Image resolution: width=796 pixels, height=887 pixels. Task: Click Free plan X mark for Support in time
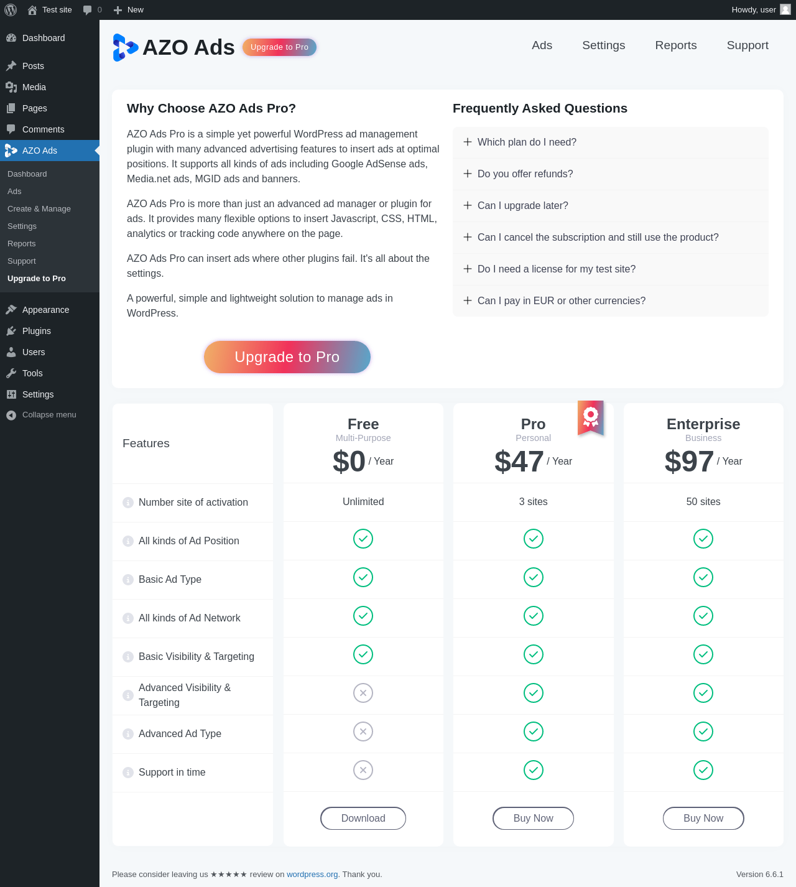363,770
